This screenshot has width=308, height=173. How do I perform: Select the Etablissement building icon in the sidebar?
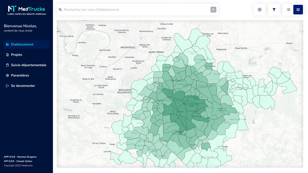coord(7,44)
